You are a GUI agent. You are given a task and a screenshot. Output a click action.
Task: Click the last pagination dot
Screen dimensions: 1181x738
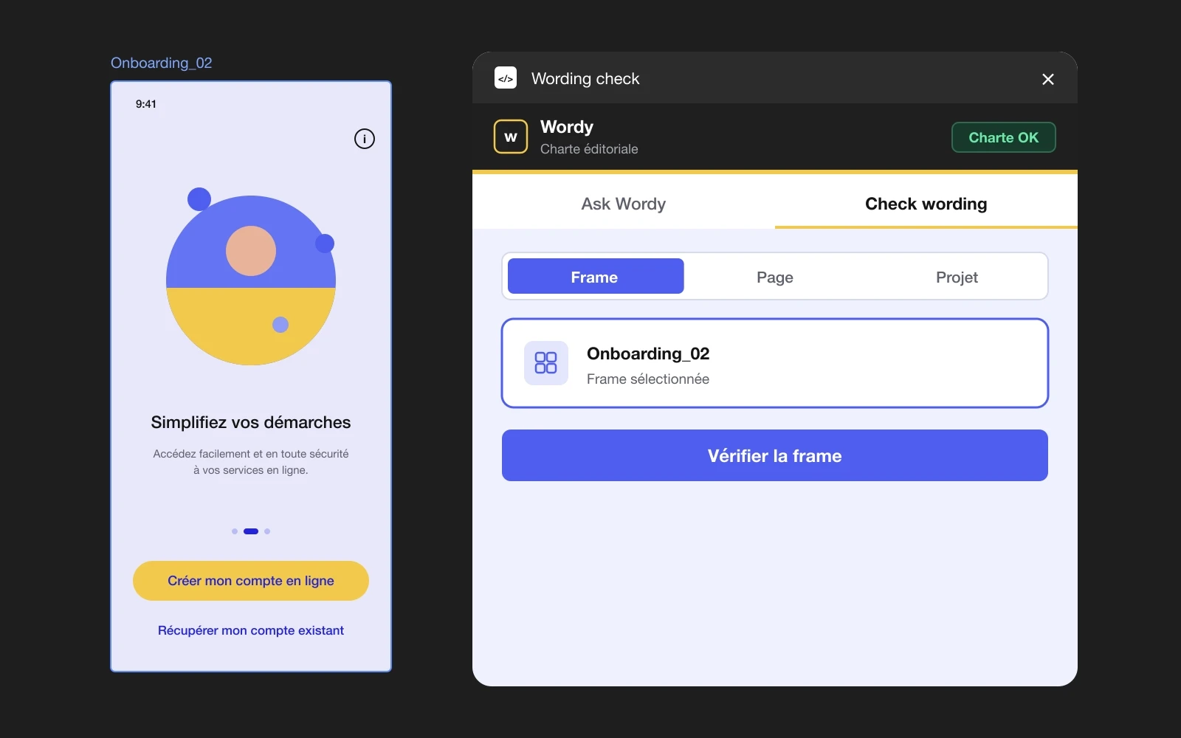267,531
